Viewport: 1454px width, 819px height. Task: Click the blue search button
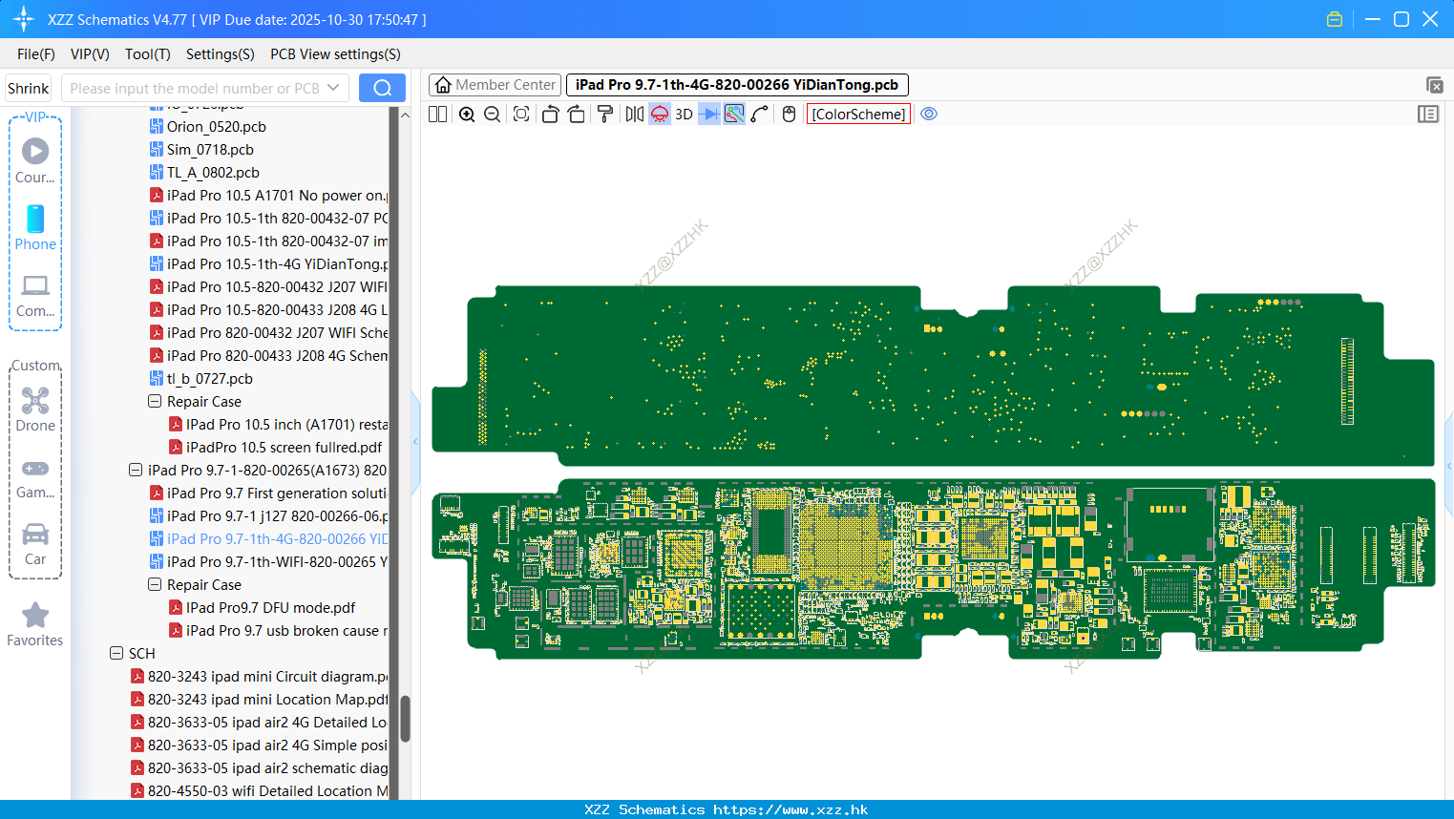(x=382, y=88)
